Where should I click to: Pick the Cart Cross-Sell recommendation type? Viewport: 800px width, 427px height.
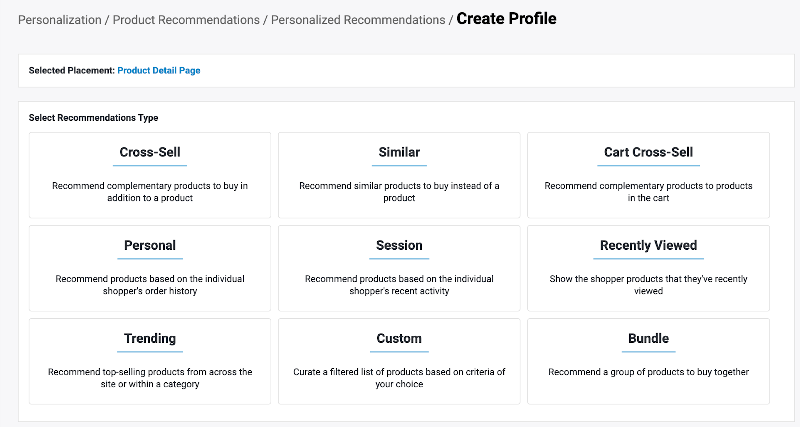tap(648, 152)
